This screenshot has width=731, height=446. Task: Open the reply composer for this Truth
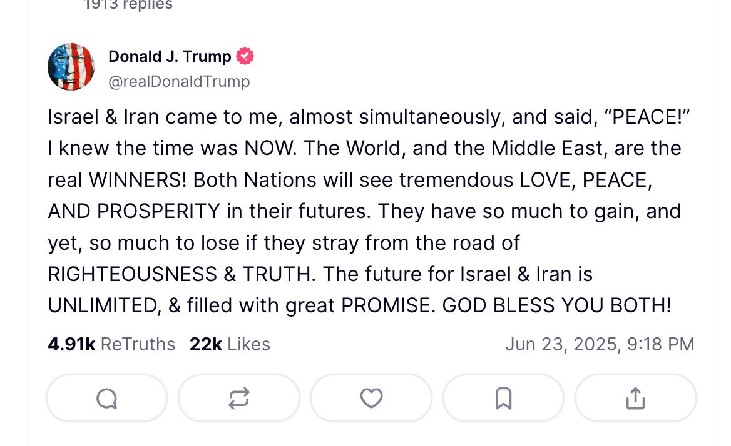[106, 397]
